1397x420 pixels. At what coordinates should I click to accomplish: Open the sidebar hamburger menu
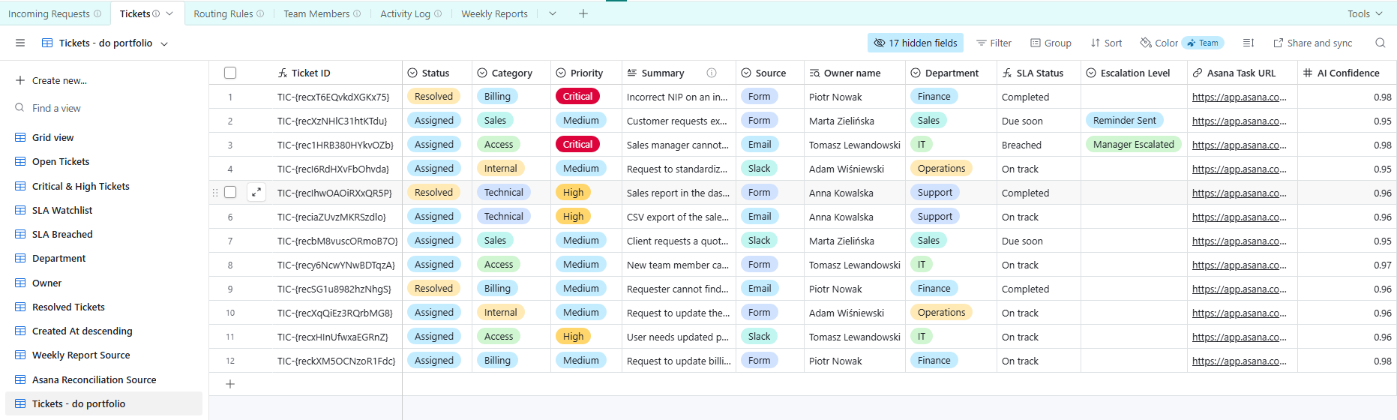pyautogui.click(x=20, y=43)
